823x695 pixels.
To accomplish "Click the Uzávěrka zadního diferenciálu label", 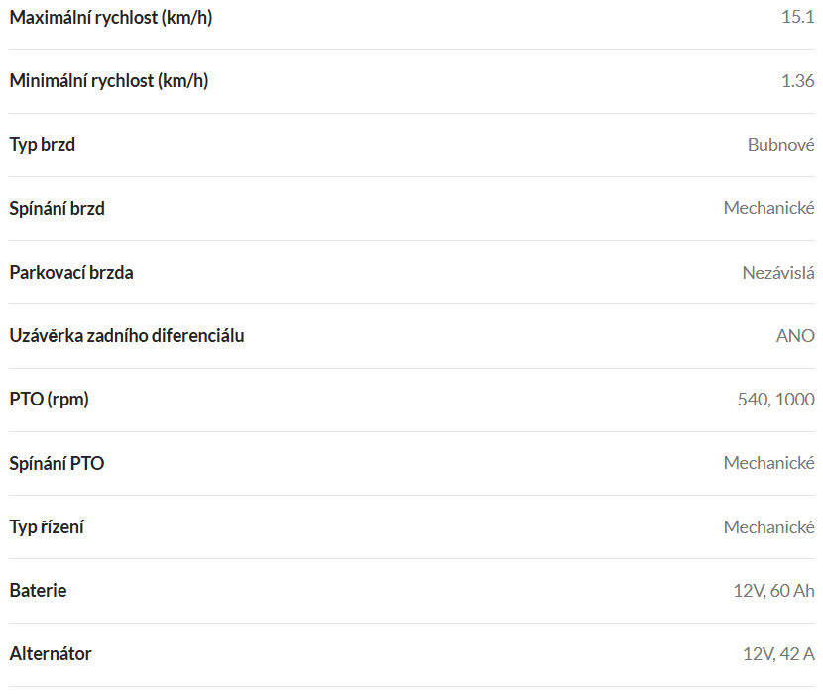I will tap(127, 335).
